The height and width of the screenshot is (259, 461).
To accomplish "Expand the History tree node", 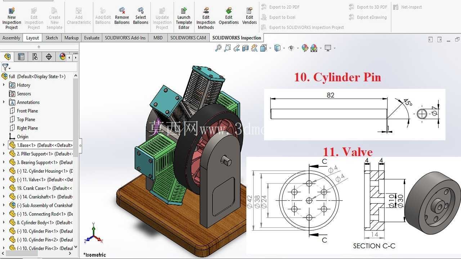I will [x=4, y=85].
